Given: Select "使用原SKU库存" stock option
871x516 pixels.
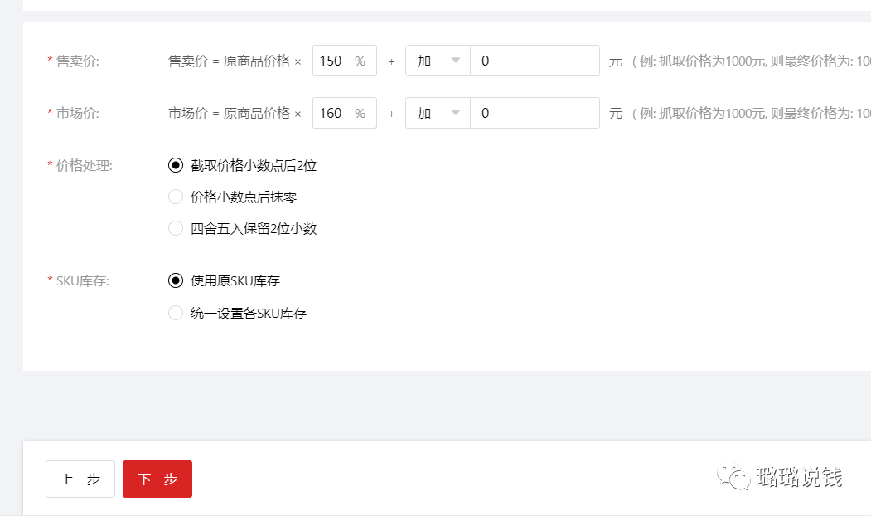Looking at the screenshot, I should 175,280.
